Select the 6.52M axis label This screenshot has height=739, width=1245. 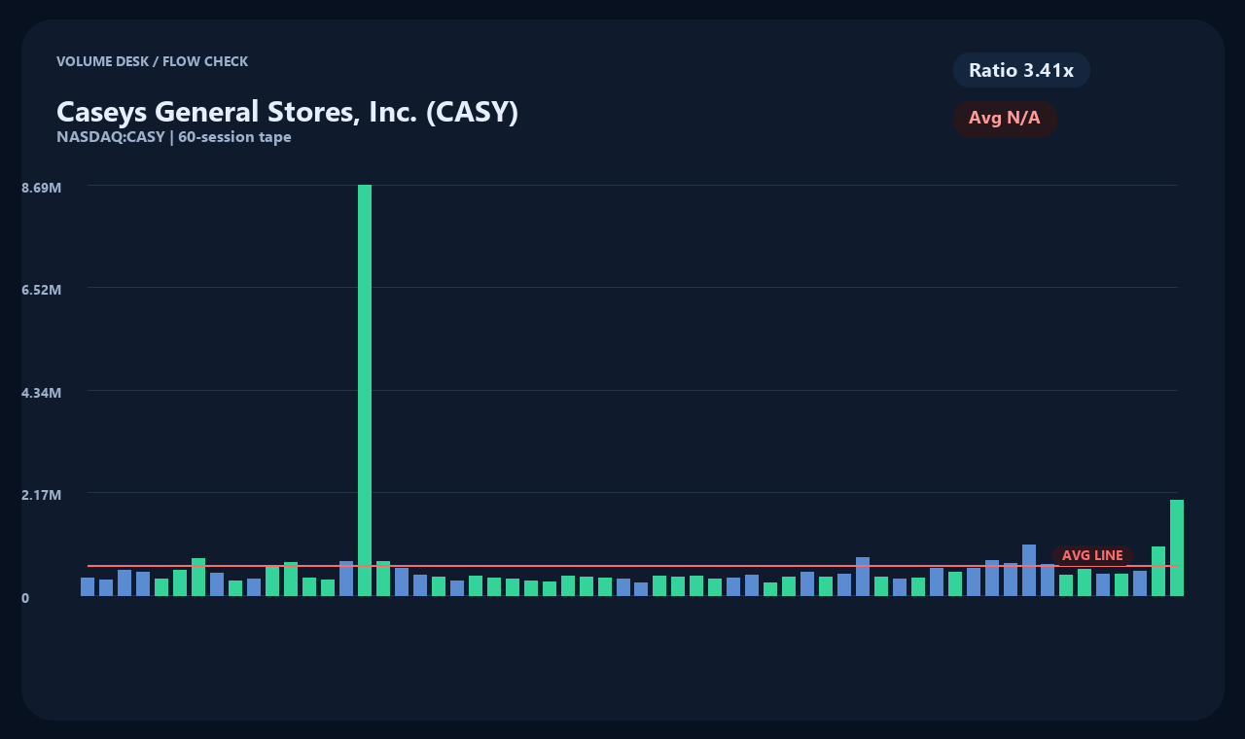[x=41, y=290]
